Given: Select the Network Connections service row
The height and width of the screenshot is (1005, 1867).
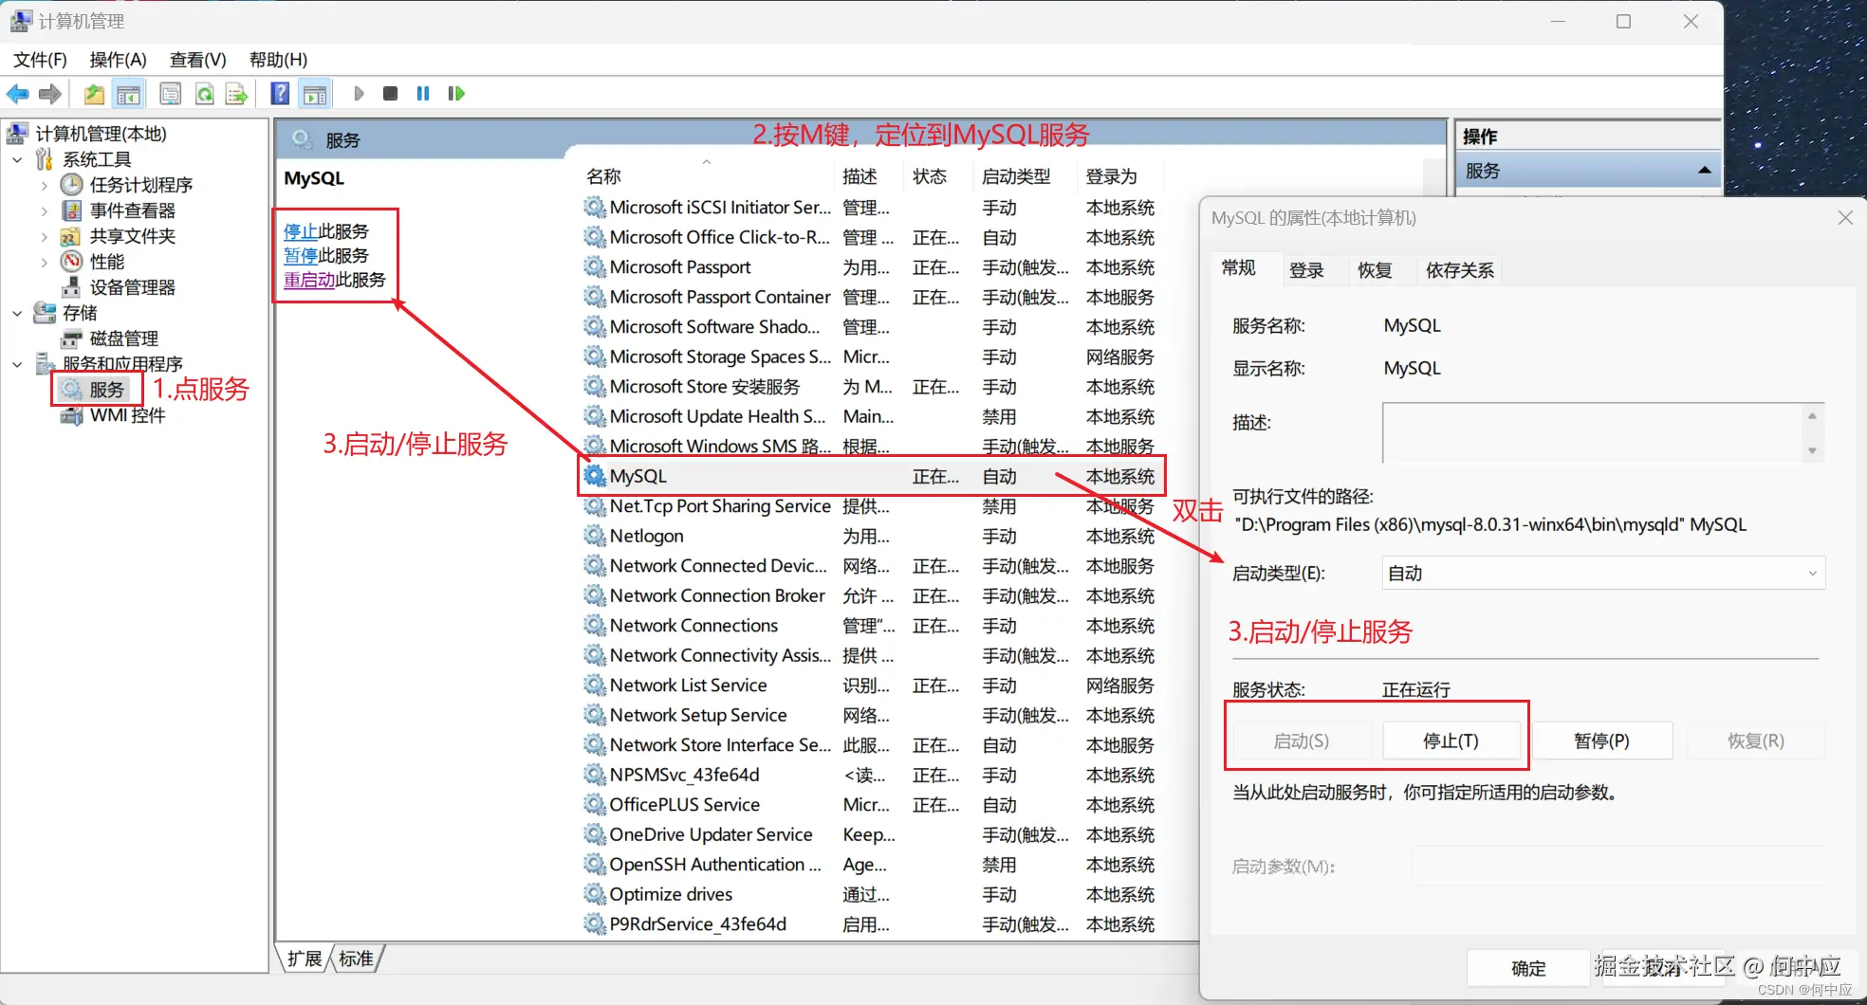Looking at the screenshot, I should pyautogui.click(x=871, y=626).
